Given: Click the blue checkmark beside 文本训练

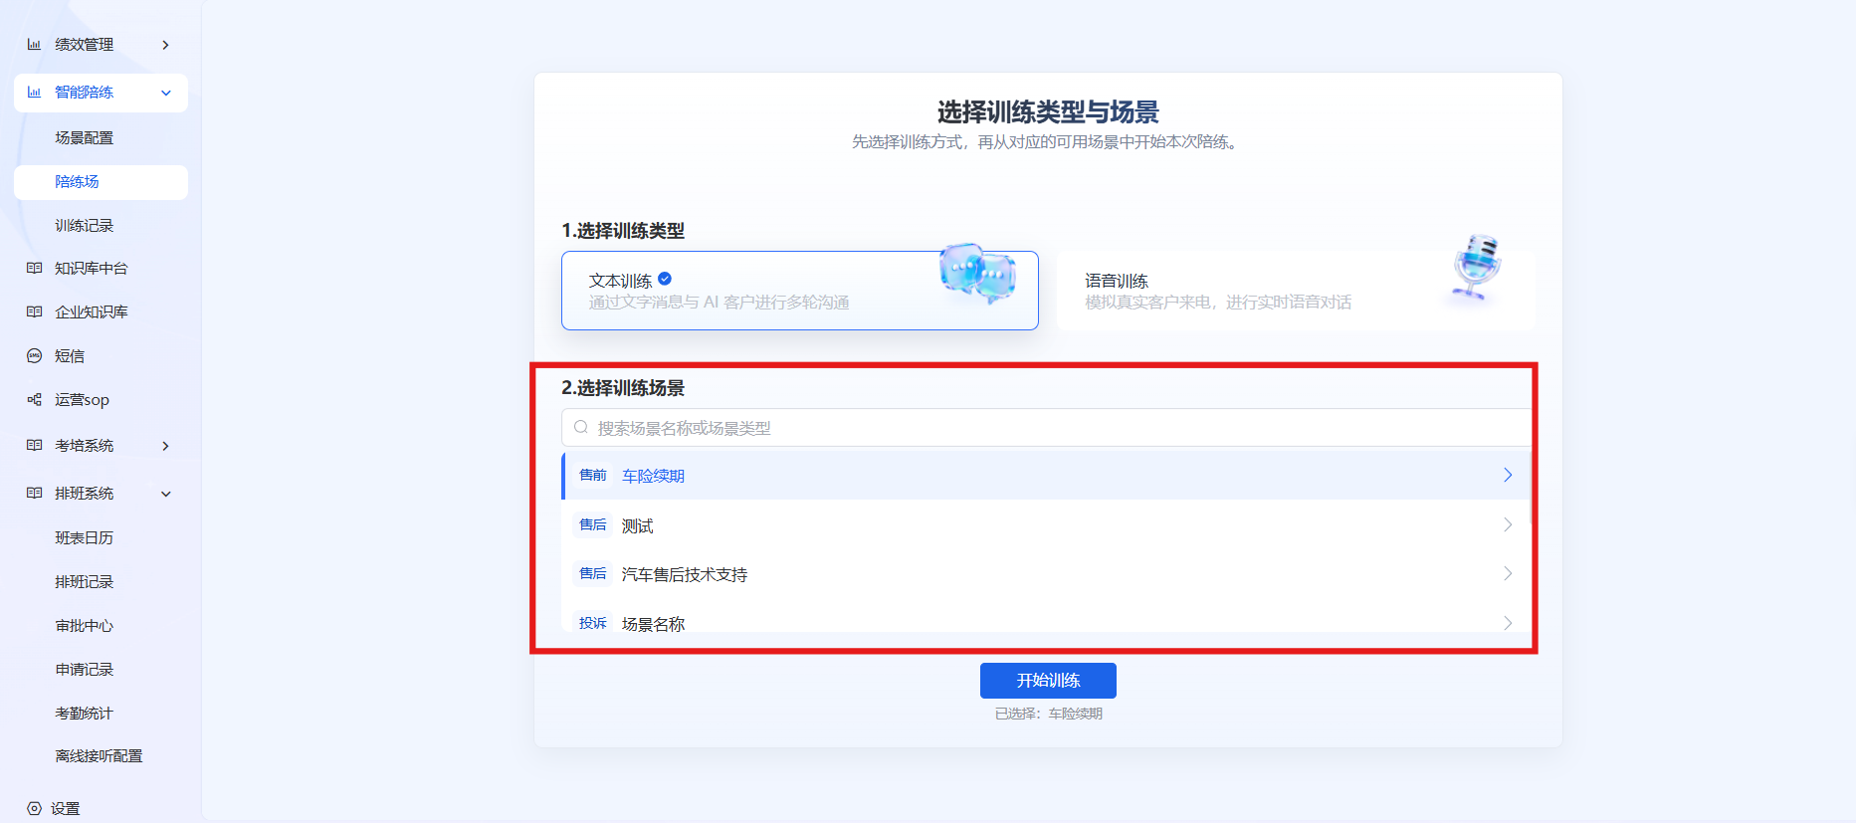Looking at the screenshot, I should click(x=665, y=280).
